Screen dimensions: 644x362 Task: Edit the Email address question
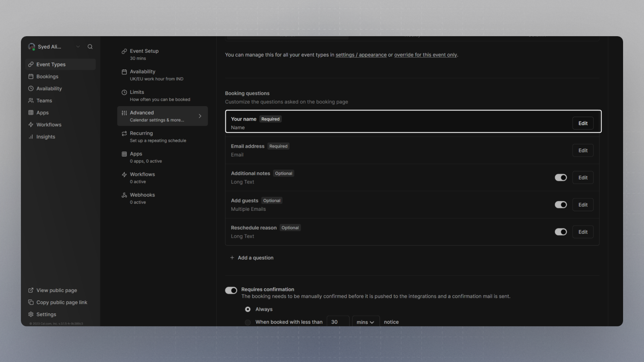(583, 150)
